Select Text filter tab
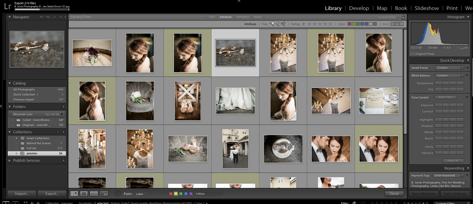Image resolution: width=473 pixels, height=204 pixels. click(x=212, y=17)
